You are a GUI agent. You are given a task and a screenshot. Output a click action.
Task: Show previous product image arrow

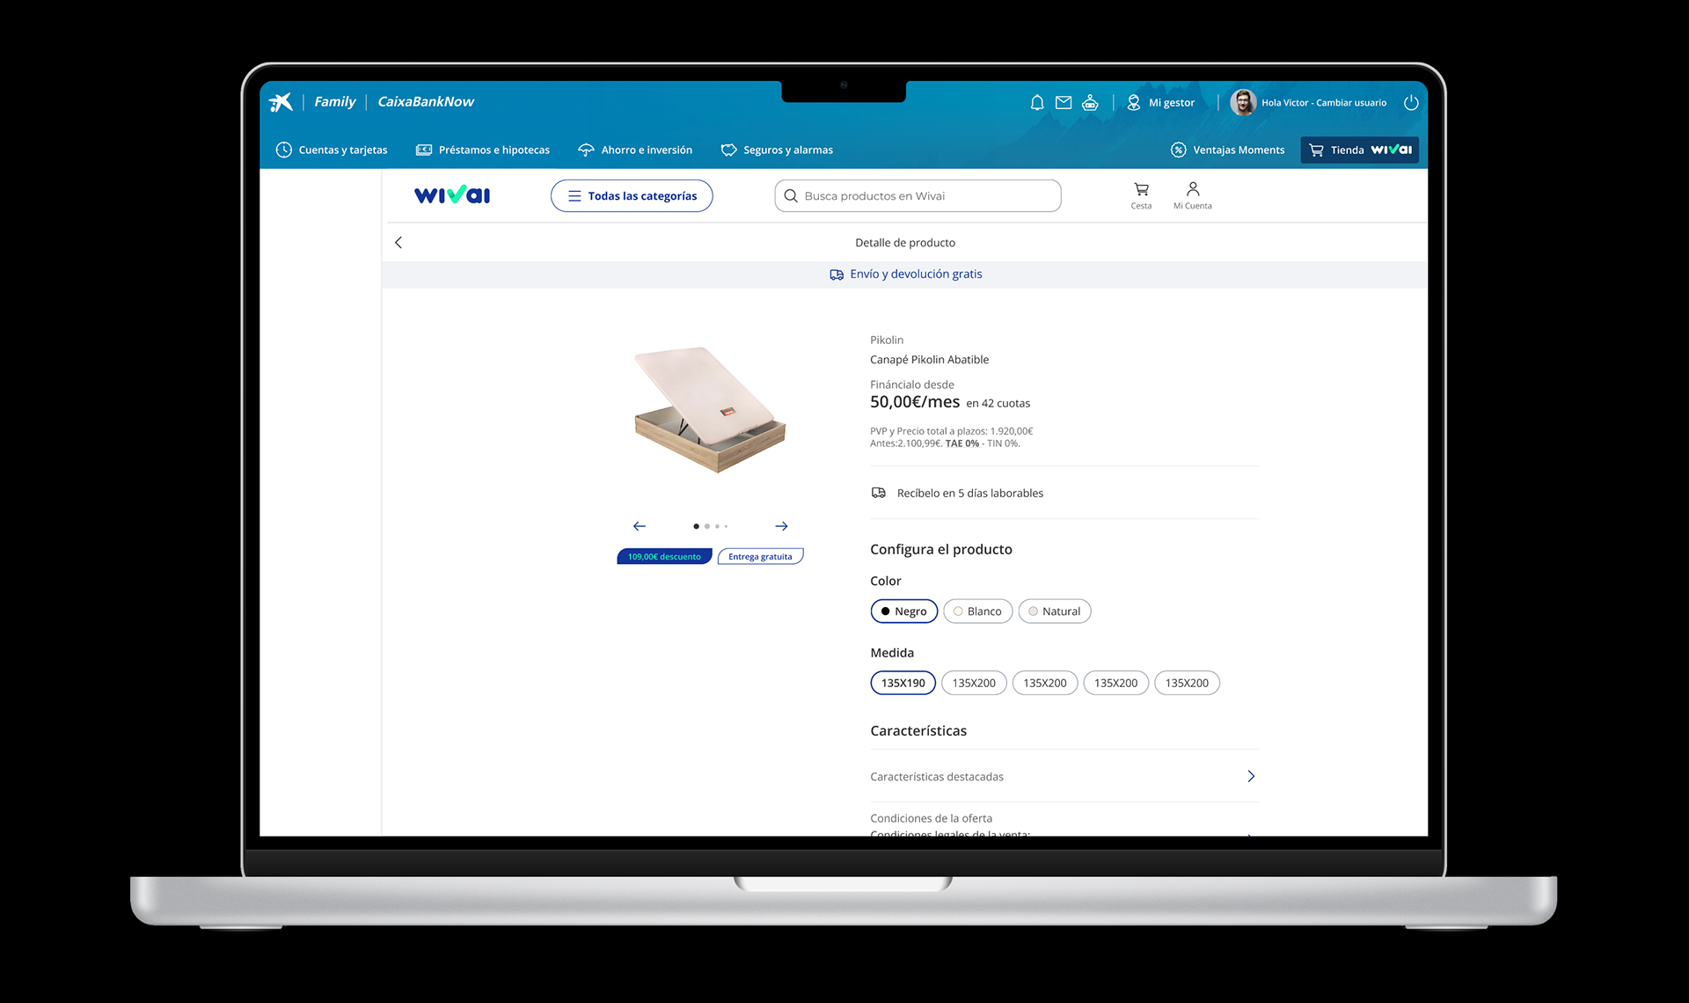click(x=640, y=526)
